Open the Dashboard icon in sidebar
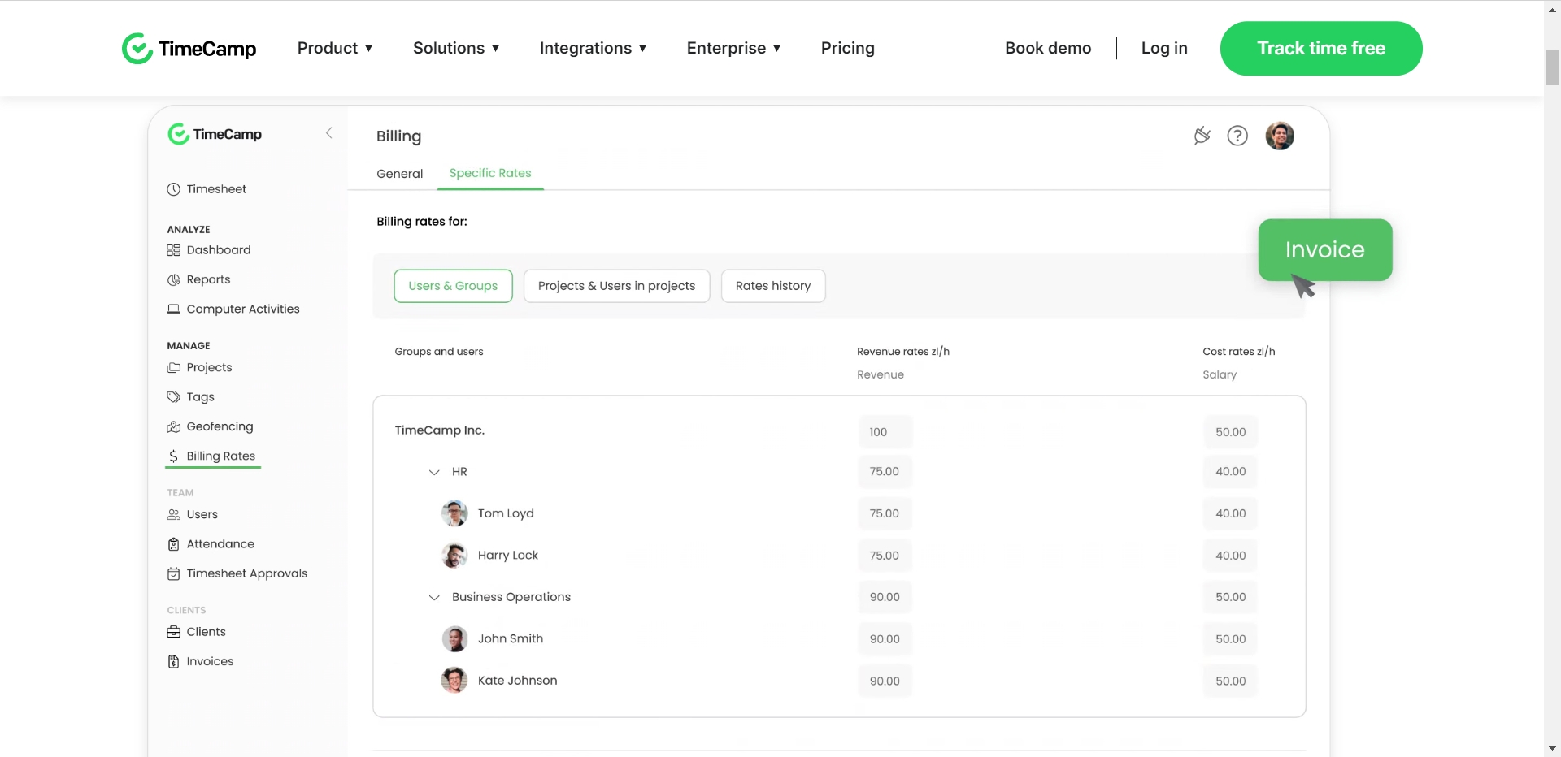Image resolution: width=1561 pixels, height=757 pixels. [x=173, y=250]
